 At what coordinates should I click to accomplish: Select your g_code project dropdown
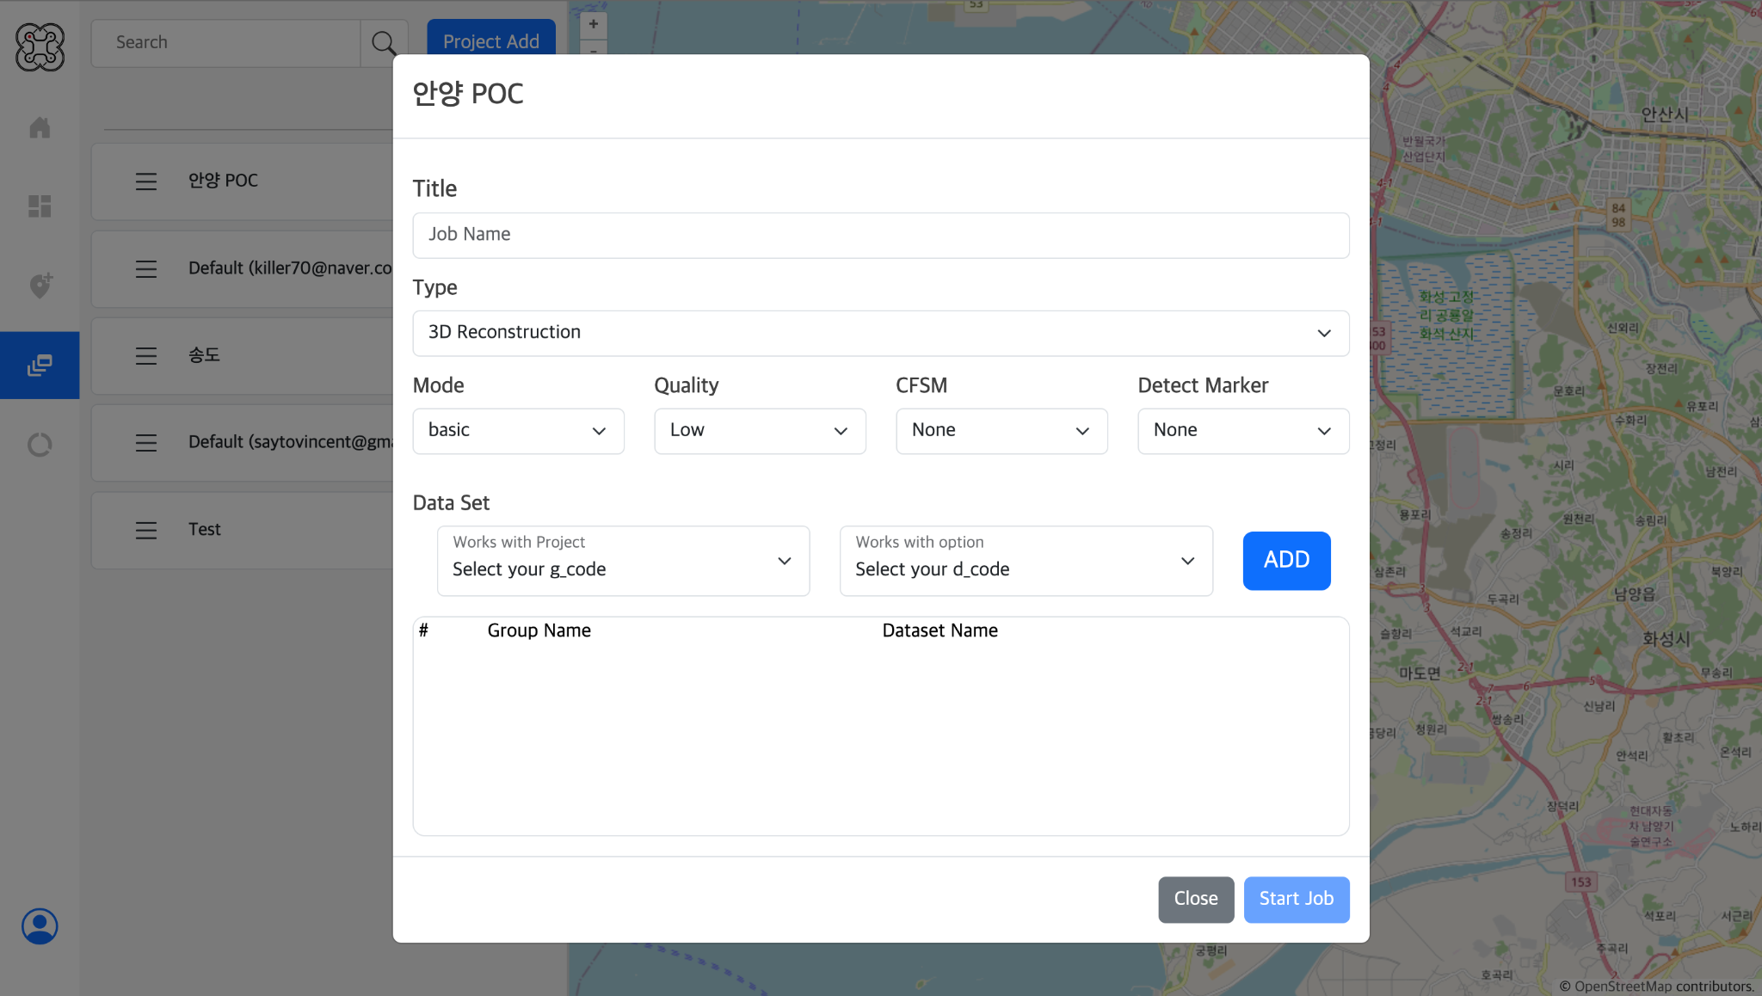[623, 560]
